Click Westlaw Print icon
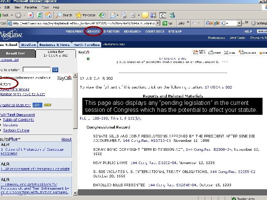 [x=214, y=52]
